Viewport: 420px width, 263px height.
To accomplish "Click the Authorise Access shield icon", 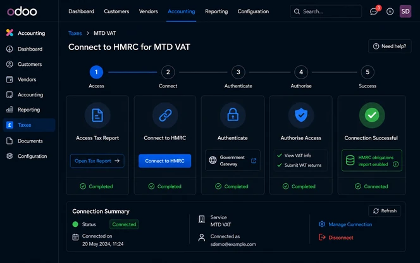I will 301,115.
